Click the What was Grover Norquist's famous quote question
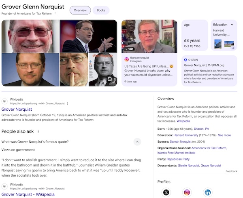Image resolution: width=243 pixels, height=198 pixels. tap(35, 142)
